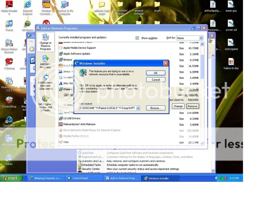Click the Change button for iTunes
Viewport: 266px width, 199px height.
[178, 106]
